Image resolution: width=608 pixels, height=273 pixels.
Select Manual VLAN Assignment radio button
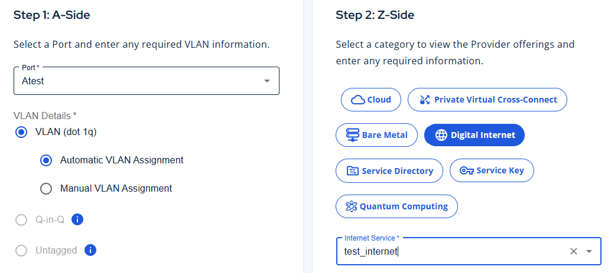coord(46,189)
